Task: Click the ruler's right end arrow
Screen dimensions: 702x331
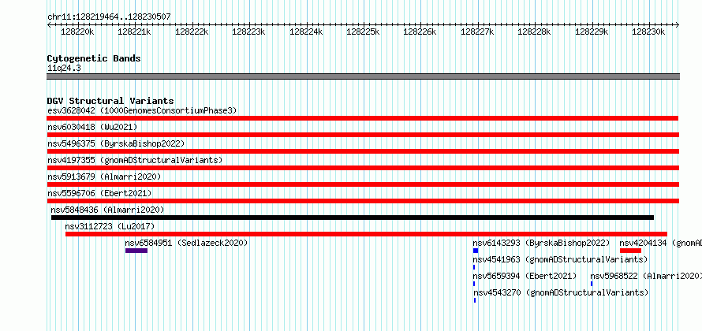Action: click(x=678, y=24)
